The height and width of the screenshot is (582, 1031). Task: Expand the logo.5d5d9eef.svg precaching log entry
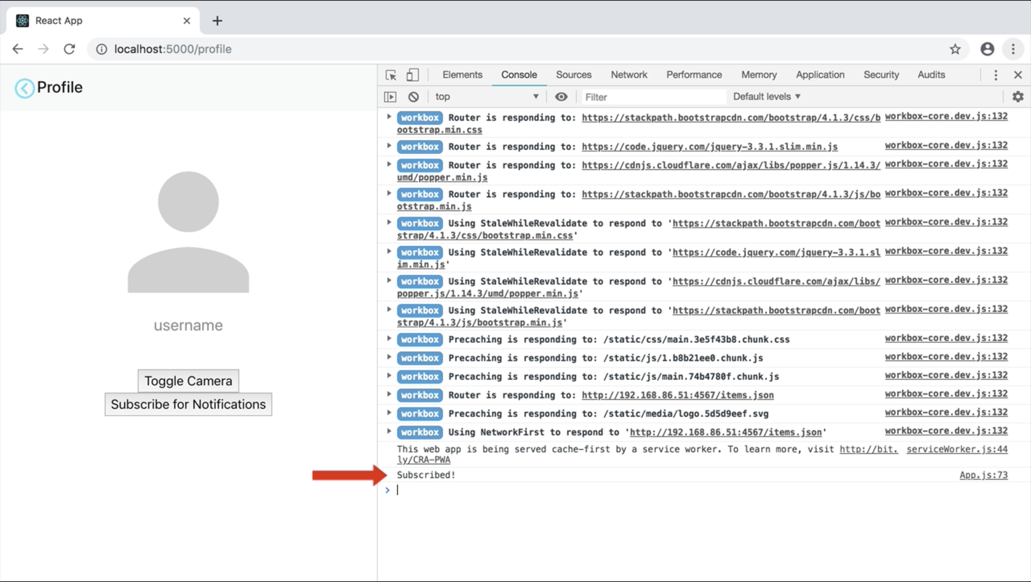(389, 413)
